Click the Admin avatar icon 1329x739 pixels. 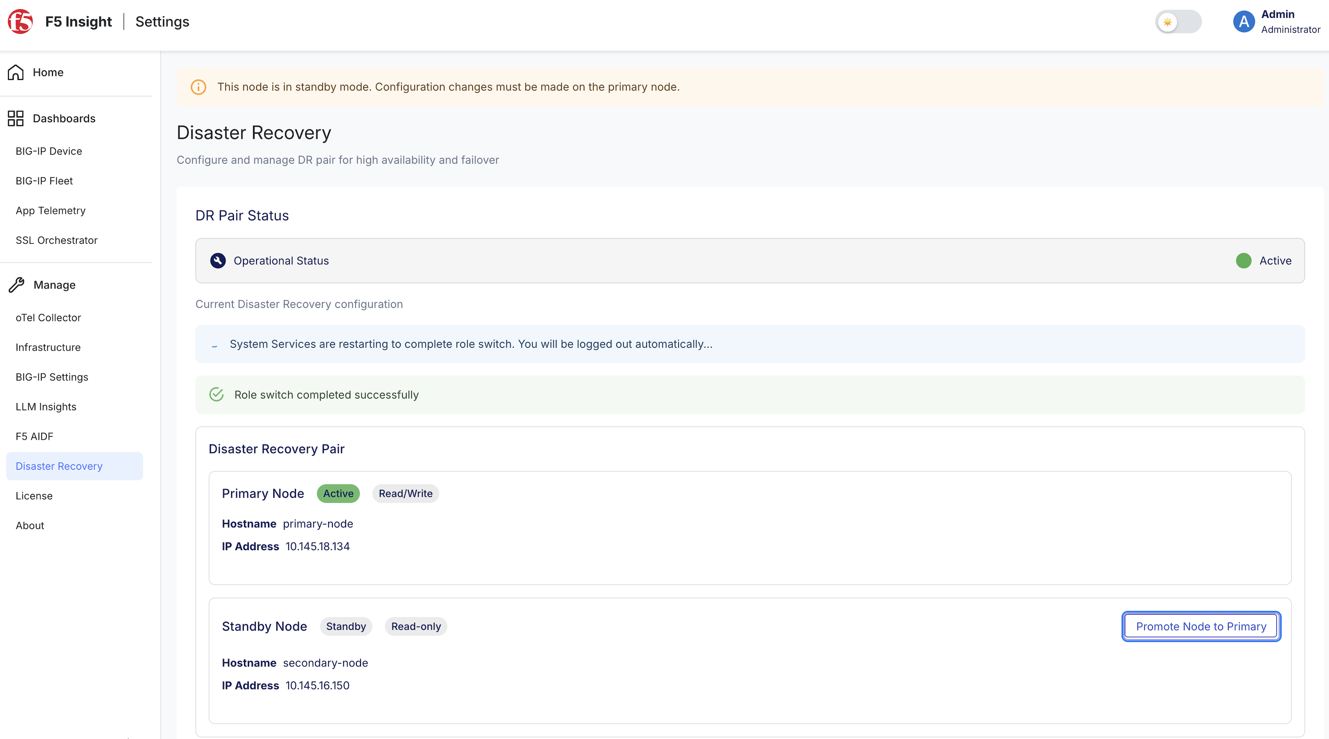tap(1244, 22)
